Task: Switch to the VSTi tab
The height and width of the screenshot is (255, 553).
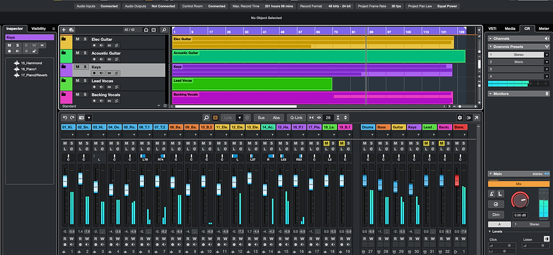Action: [x=492, y=29]
